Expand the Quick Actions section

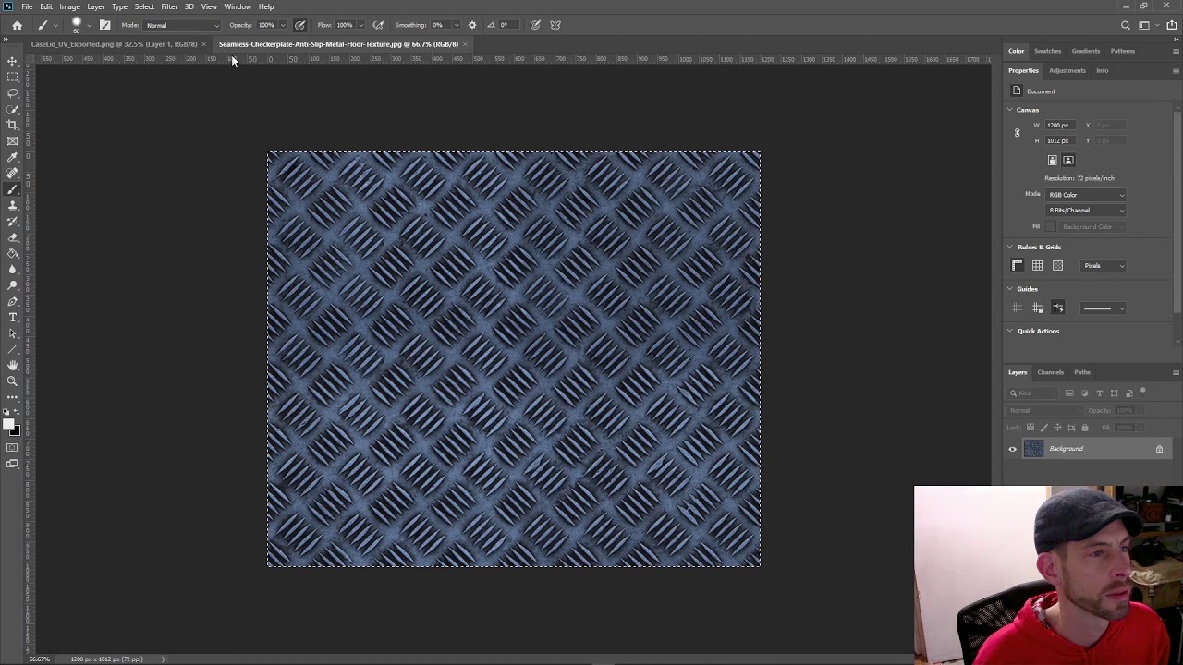(x=1010, y=331)
